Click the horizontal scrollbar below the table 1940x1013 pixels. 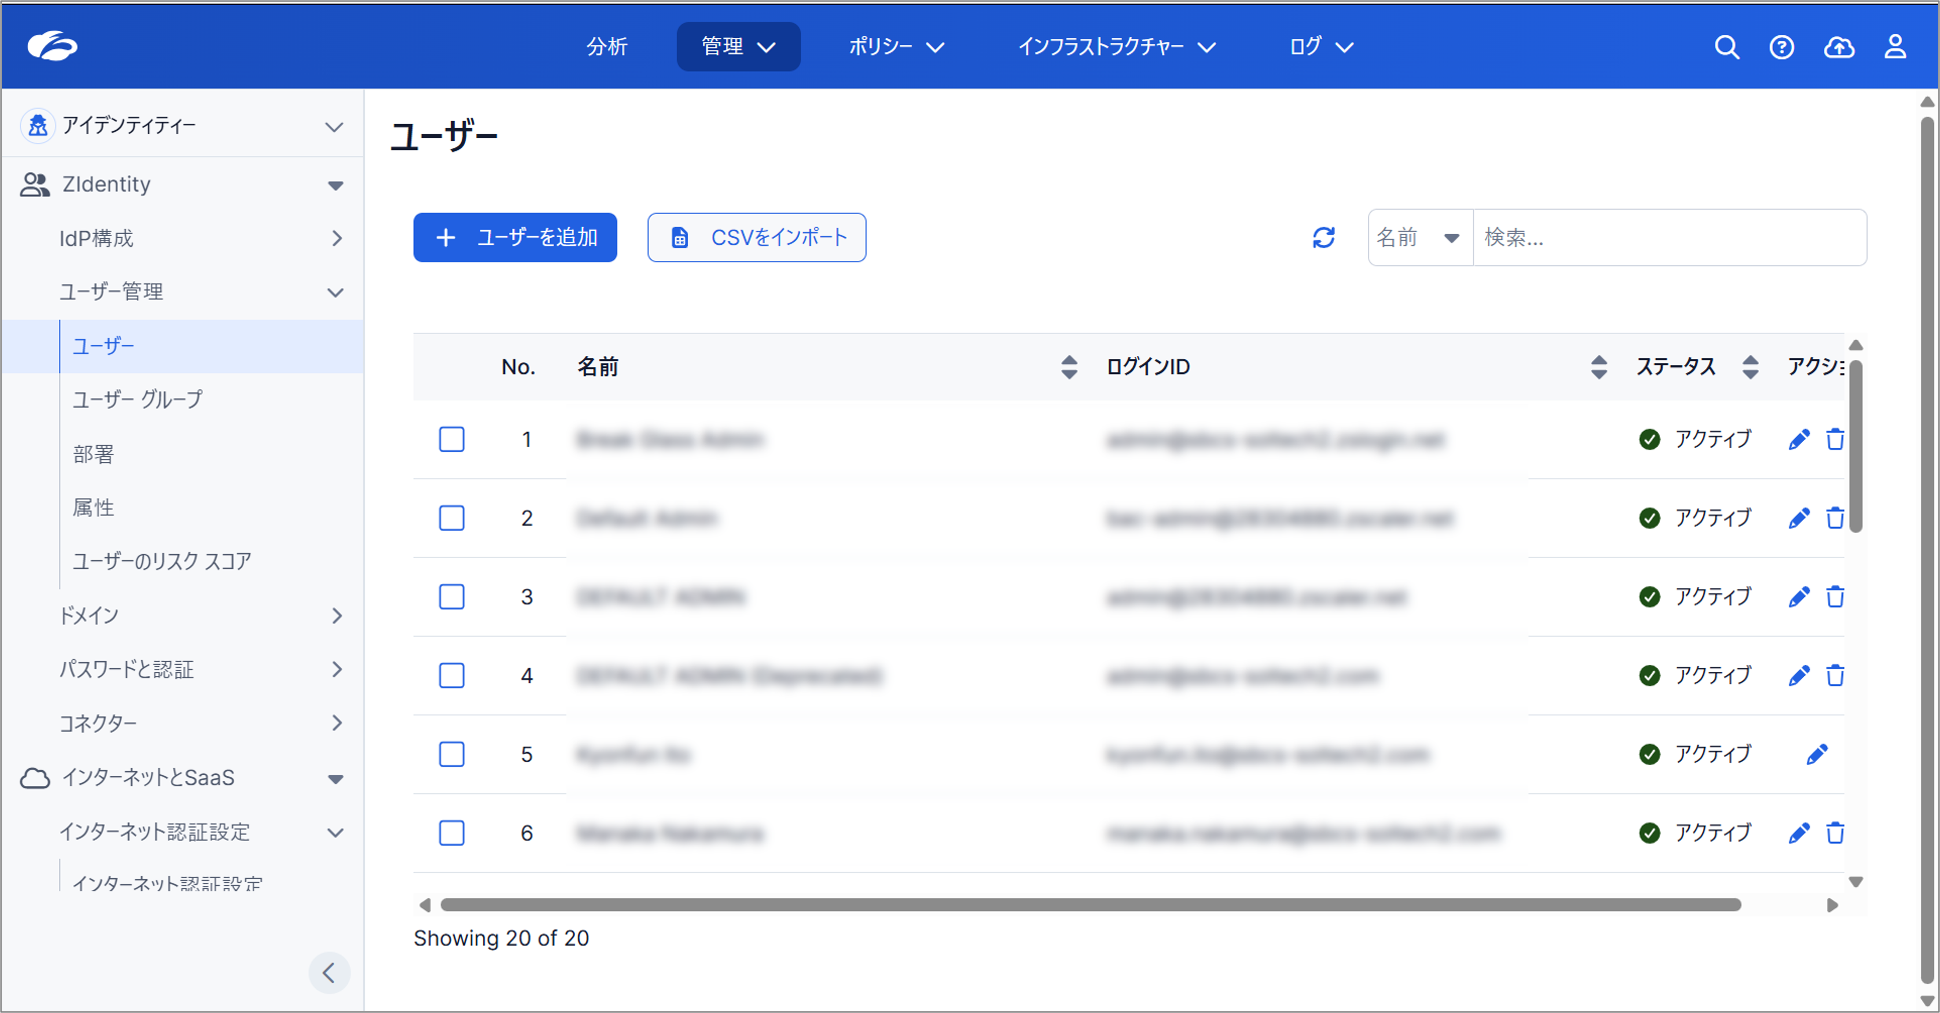click(1090, 905)
